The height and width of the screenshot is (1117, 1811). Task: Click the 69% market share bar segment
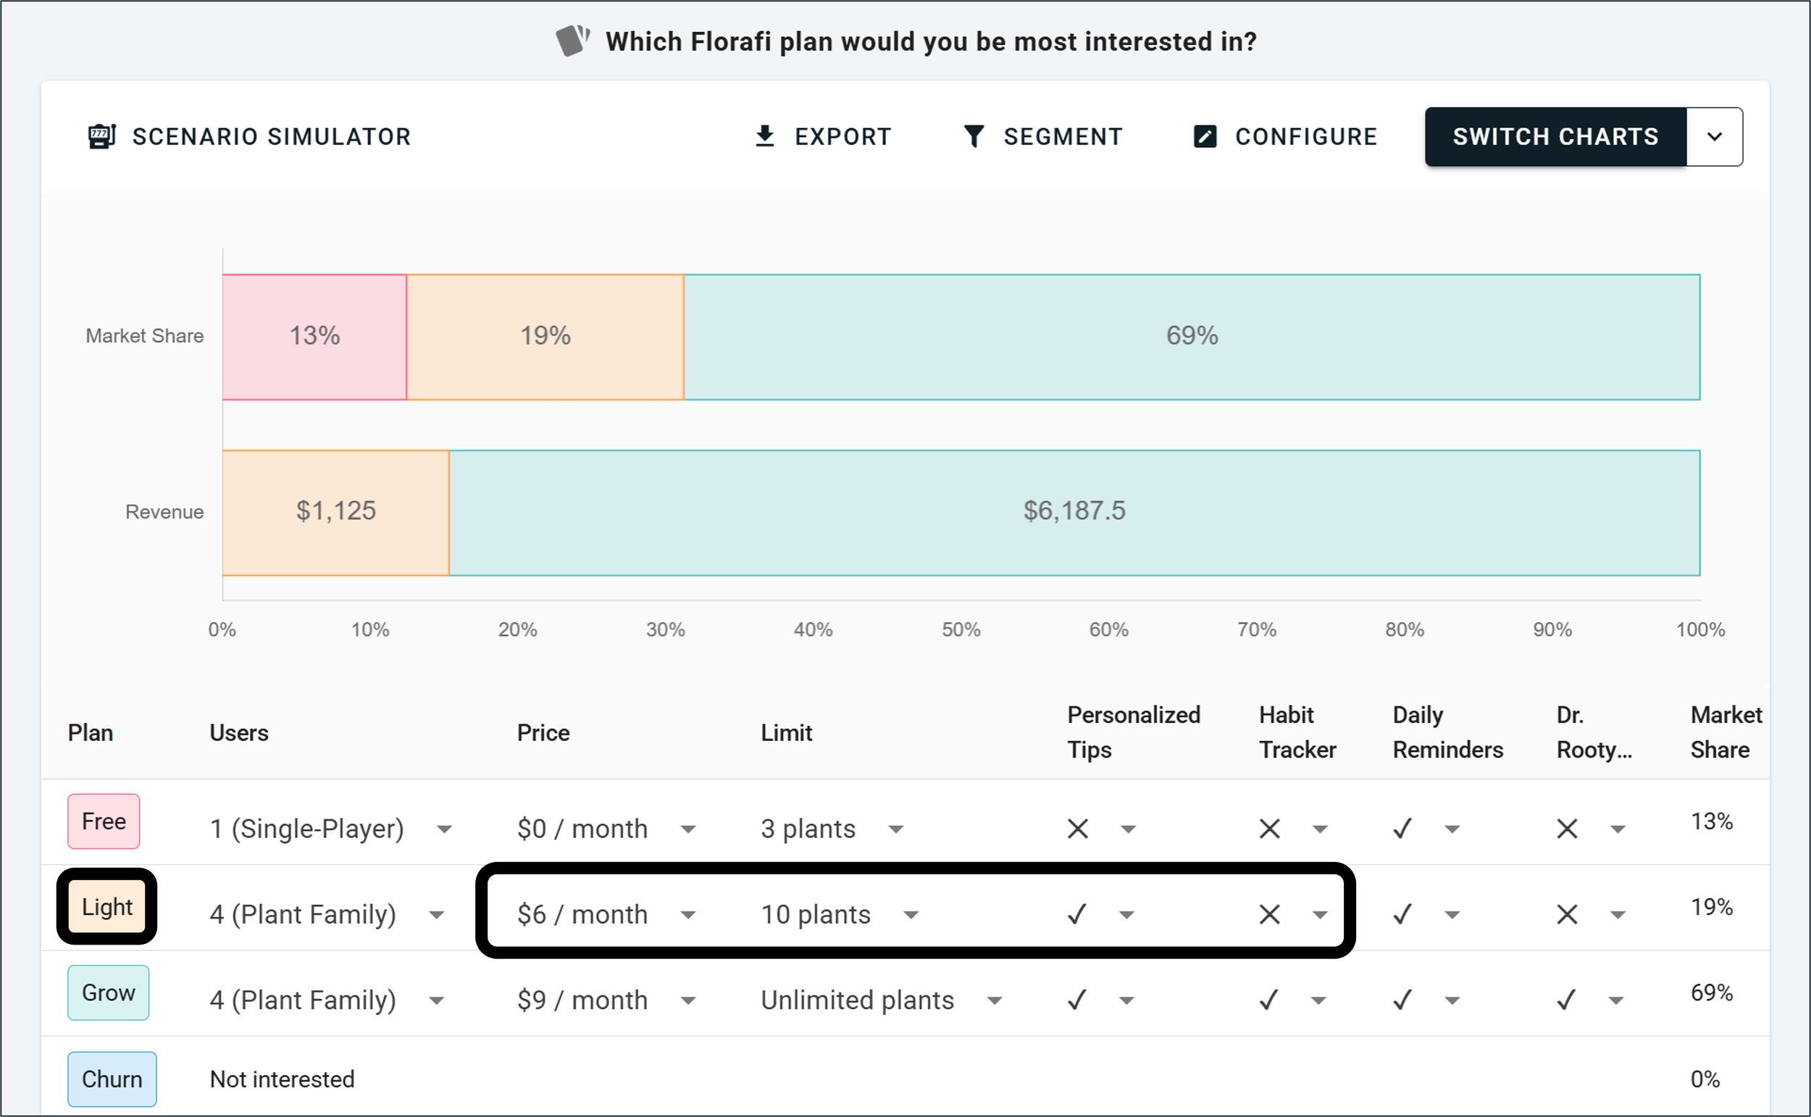(x=1191, y=336)
